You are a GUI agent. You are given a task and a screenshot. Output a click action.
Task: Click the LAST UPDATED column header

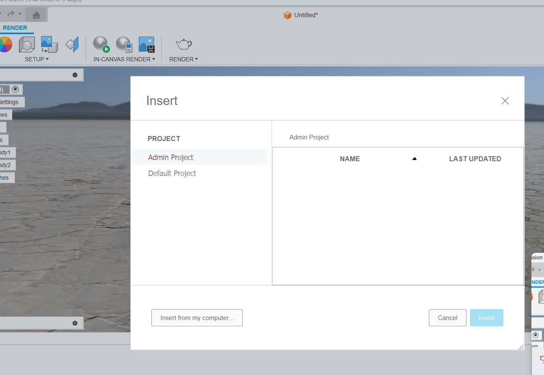click(475, 159)
